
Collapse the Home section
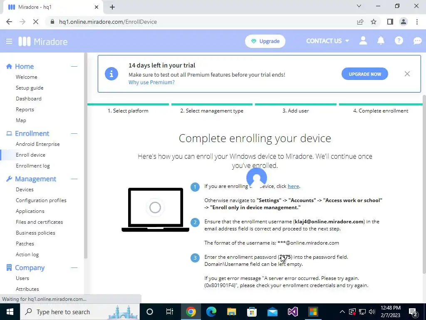[x=74, y=66]
